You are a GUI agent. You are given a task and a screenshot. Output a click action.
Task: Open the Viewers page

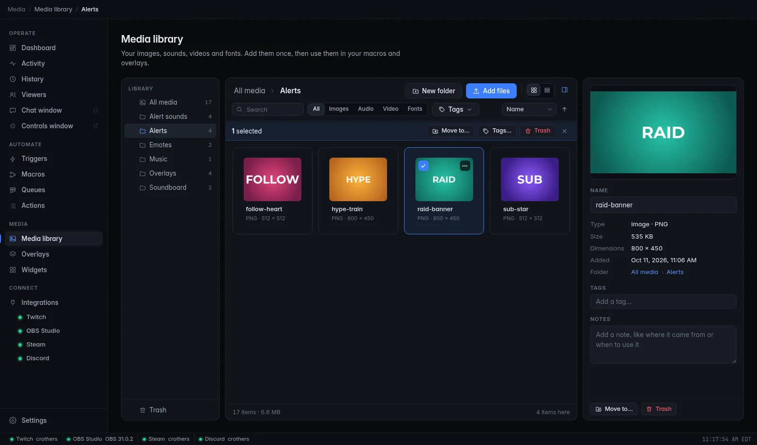point(53,95)
